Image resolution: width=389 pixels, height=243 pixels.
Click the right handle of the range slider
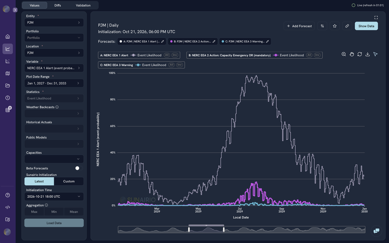pyautogui.click(x=223, y=229)
